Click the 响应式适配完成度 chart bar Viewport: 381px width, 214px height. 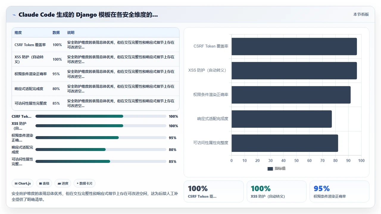coord(282,119)
